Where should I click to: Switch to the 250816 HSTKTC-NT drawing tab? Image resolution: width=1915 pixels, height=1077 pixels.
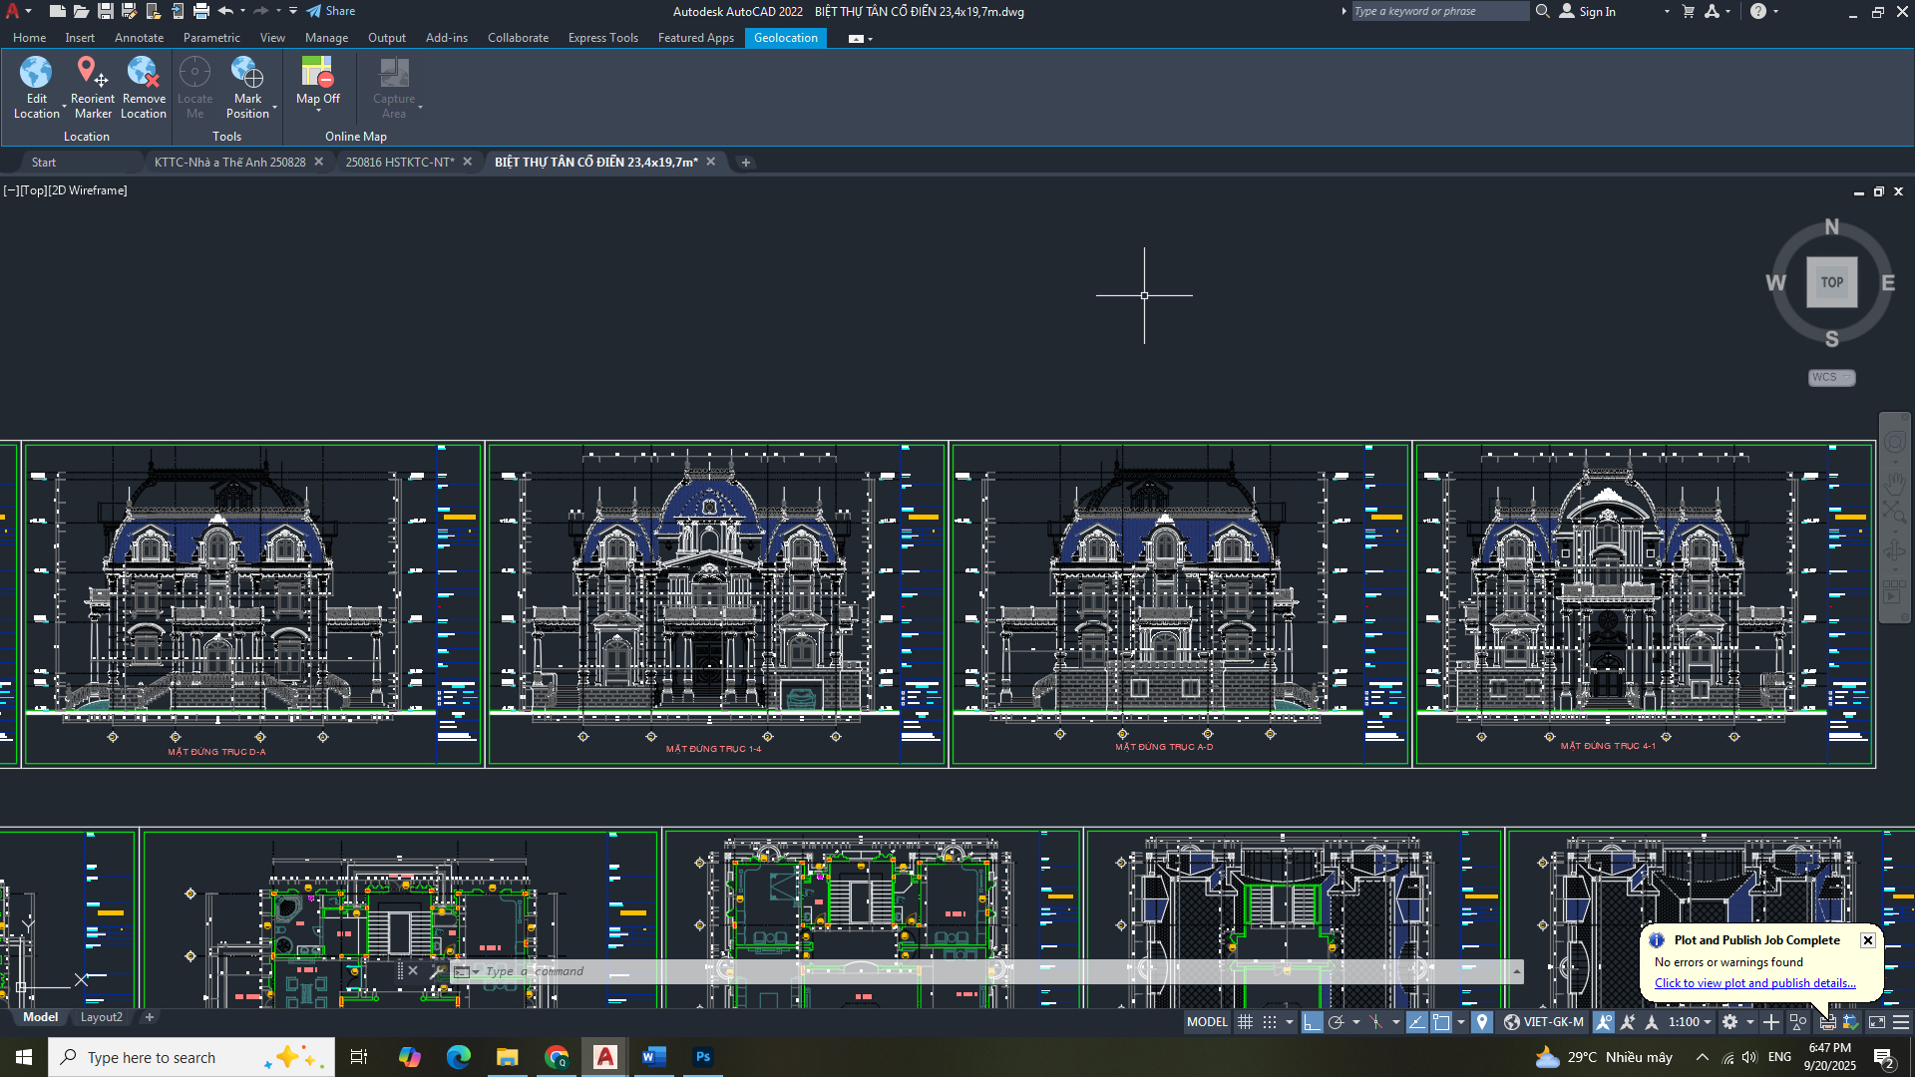(x=399, y=163)
